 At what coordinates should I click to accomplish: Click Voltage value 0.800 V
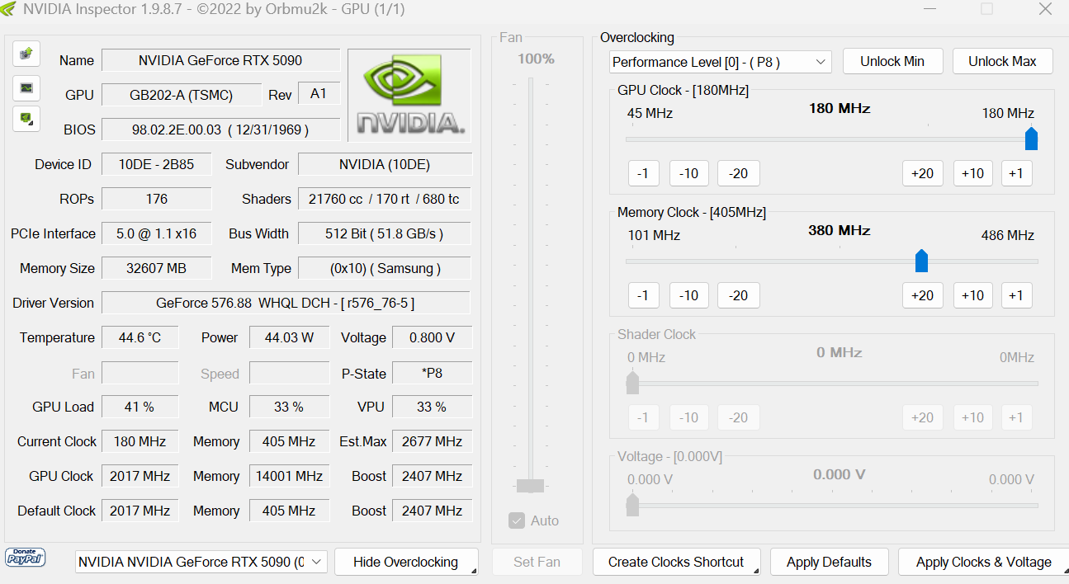pyautogui.click(x=432, y=337)
